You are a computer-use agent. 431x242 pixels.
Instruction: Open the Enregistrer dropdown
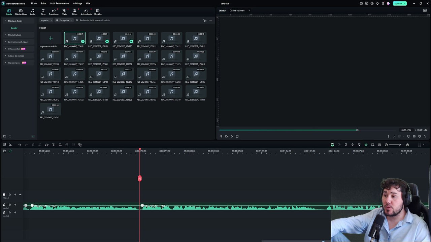pos(64,20)
